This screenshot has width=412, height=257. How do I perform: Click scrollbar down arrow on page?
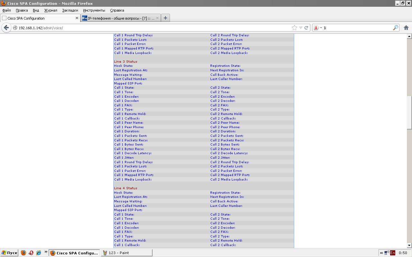coord(409,245)
